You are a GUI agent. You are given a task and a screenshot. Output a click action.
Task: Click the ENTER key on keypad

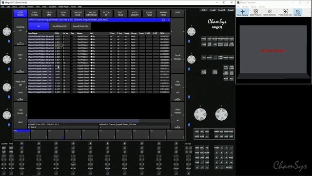pyautogui.click(x=229, y=167)
